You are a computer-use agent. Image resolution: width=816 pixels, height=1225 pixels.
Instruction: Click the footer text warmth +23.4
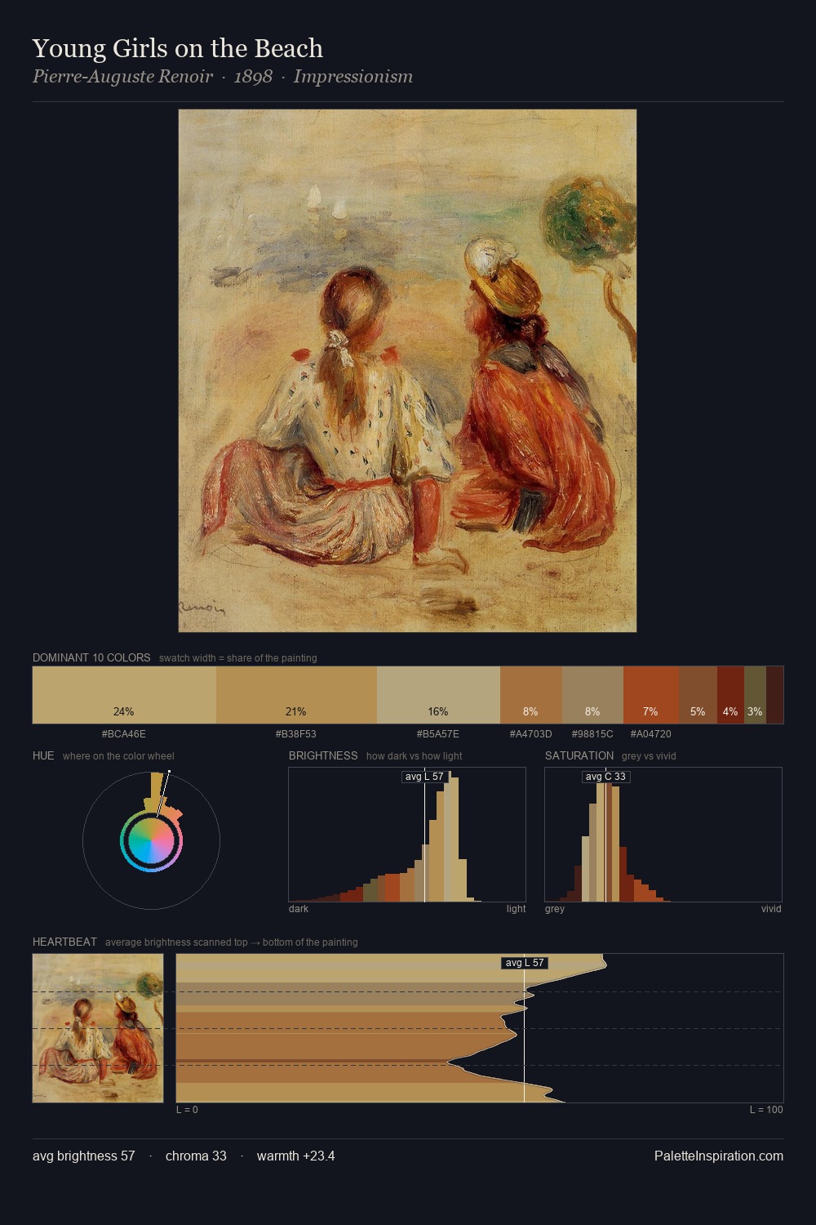click(296, 1156)
